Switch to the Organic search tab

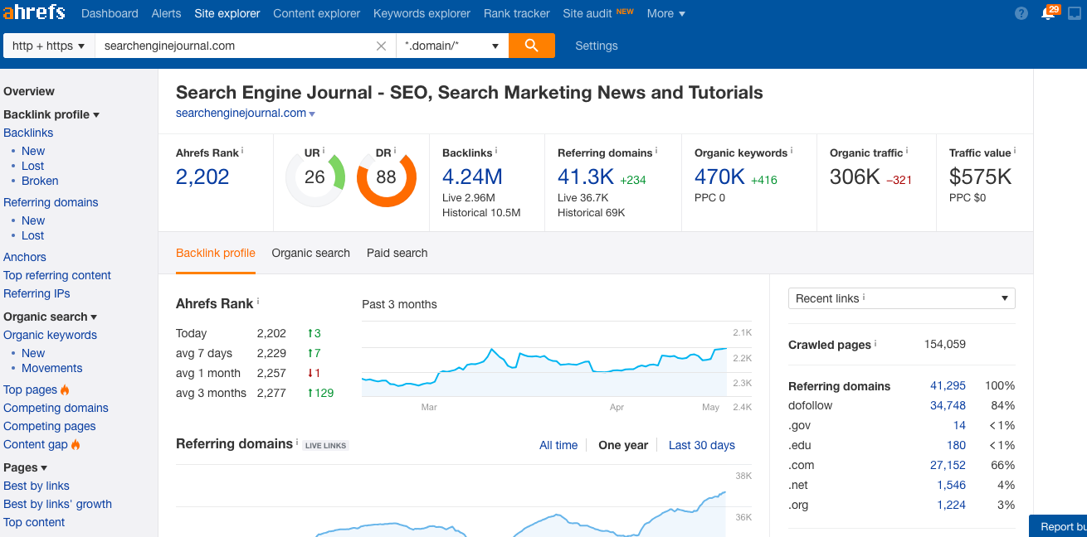[311, 253]
